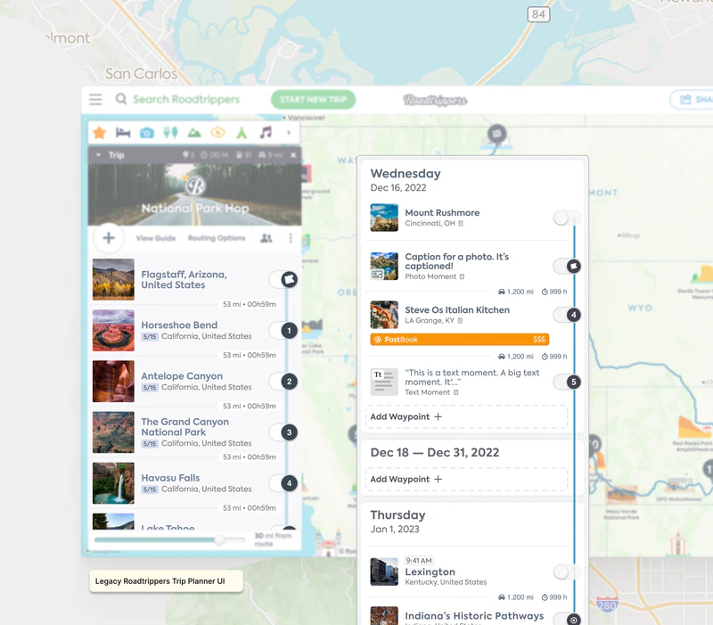Toggle the Grand Canyon National Park marker switch

tap(283, 432)
